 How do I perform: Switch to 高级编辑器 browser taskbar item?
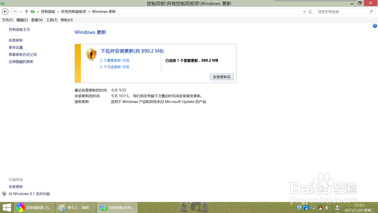pyautogui.click(x=34, y=207)
